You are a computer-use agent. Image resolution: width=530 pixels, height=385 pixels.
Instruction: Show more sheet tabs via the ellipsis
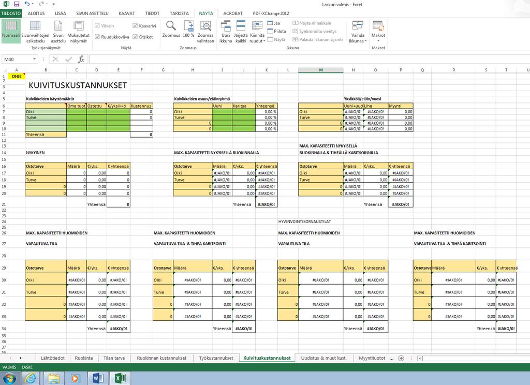click(391, 358)
